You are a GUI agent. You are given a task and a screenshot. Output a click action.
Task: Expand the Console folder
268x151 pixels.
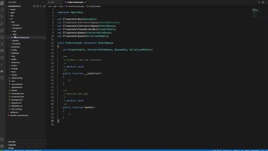coord(16,25)
